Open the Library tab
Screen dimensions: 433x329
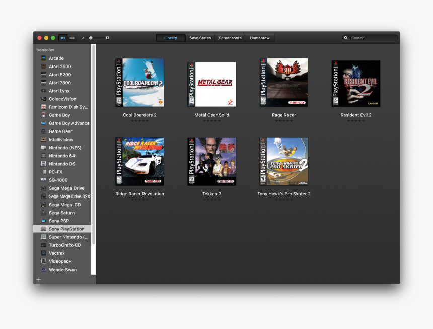tap(171, 38)
